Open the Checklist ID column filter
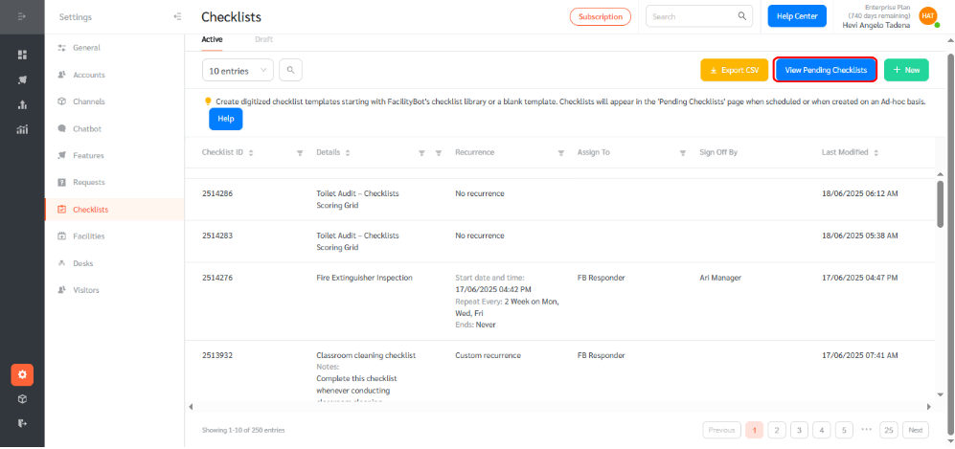The height and width of the screenshot is (449, 955). point(300,152)
